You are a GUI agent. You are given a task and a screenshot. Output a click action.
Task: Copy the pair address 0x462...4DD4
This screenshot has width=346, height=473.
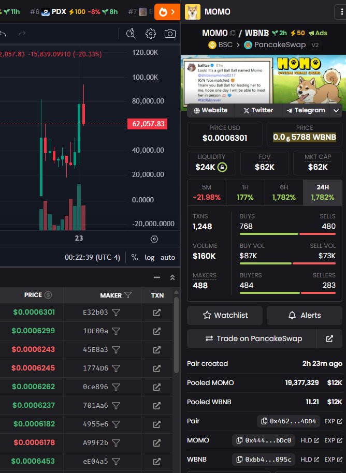[264, 421]
